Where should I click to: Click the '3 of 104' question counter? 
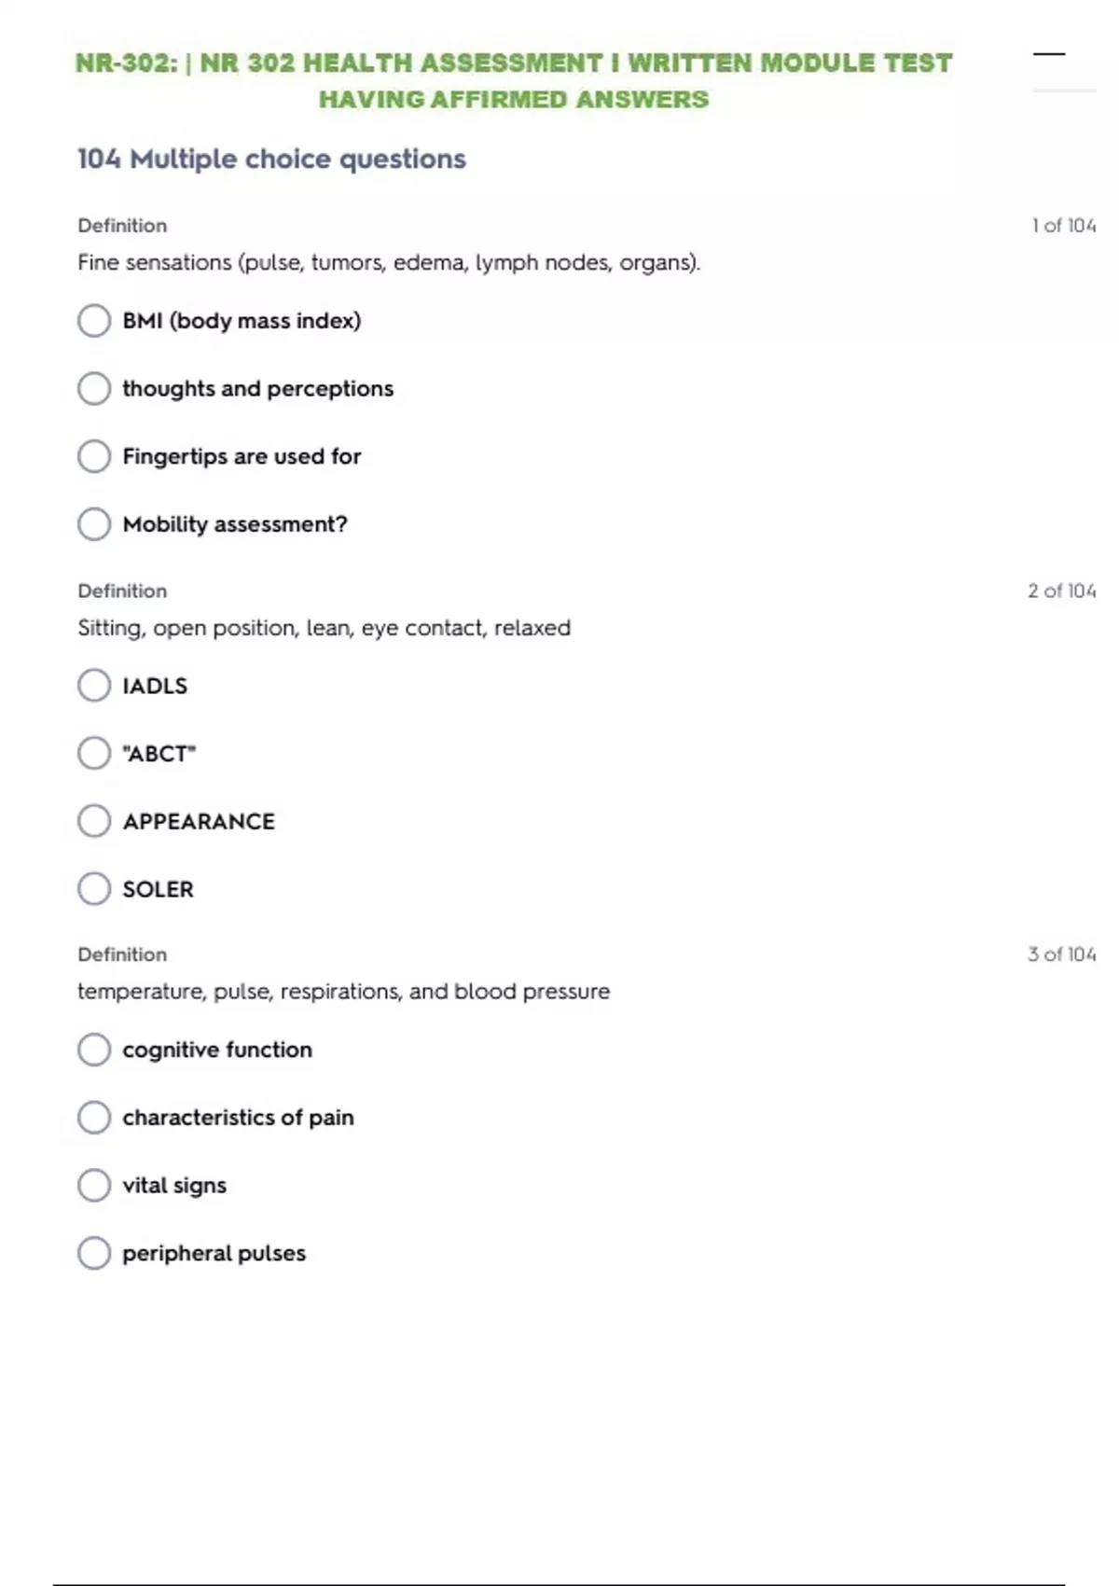tap(1061, 954)
